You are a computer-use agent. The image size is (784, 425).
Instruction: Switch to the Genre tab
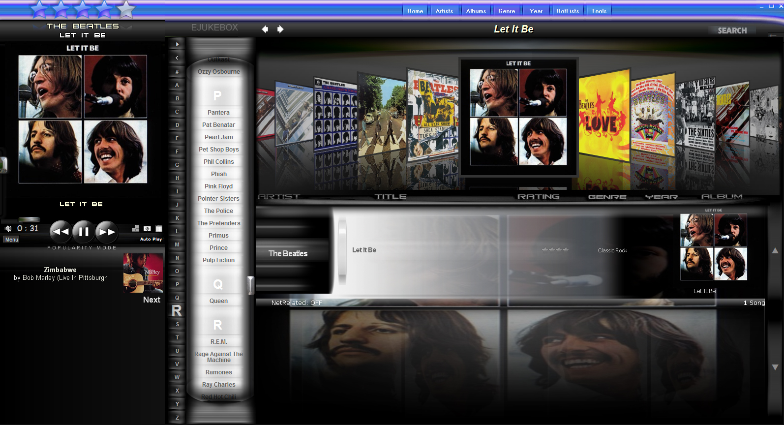coord(507,11)
